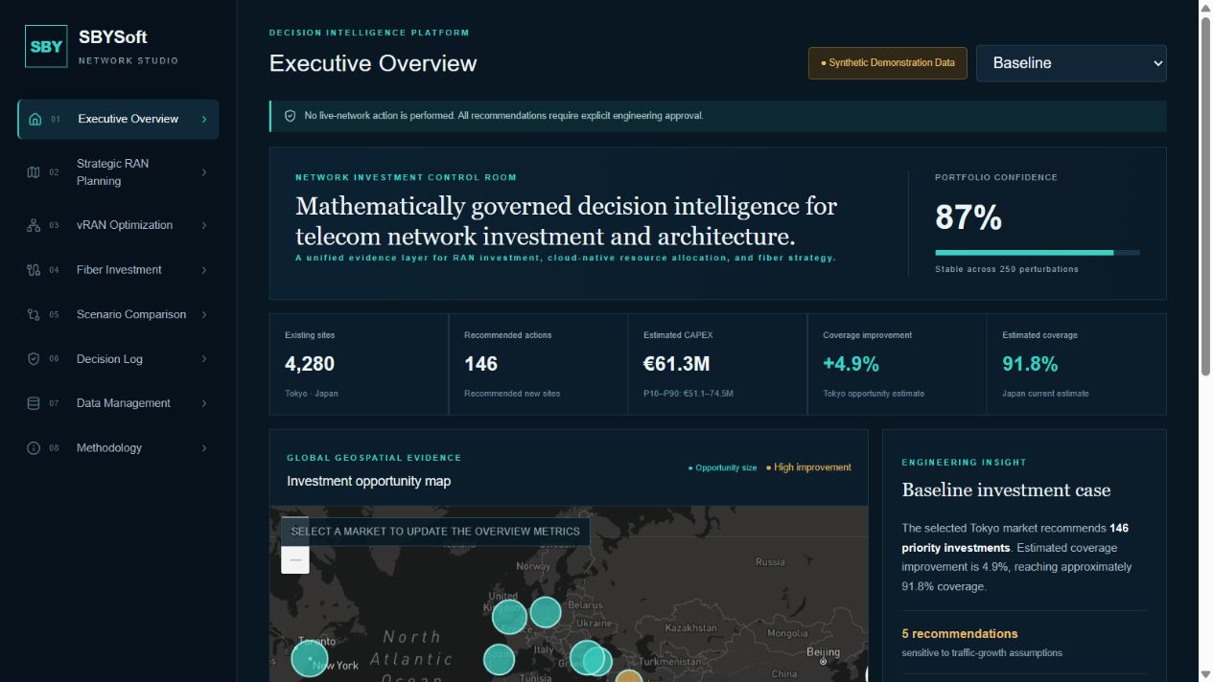Screen dimensions: 1213x682
Task: Click the info icon beside Methodology
Action: coord(34,448)
